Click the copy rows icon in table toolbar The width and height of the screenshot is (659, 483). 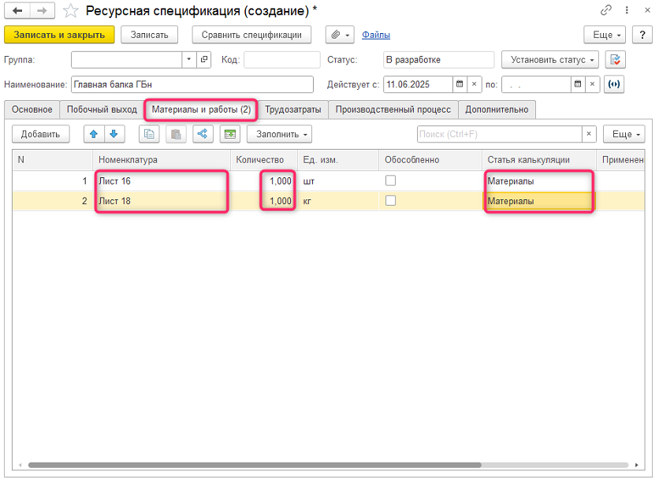149,134
